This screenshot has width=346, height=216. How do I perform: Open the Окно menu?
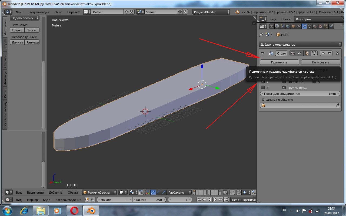coord(58,12)
